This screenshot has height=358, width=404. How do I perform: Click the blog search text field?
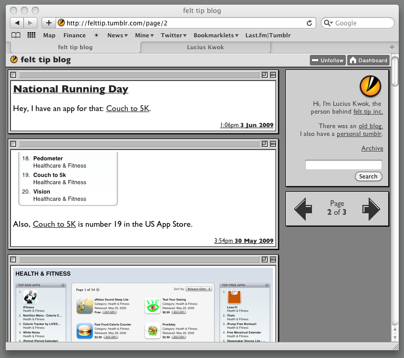point(343,165)
